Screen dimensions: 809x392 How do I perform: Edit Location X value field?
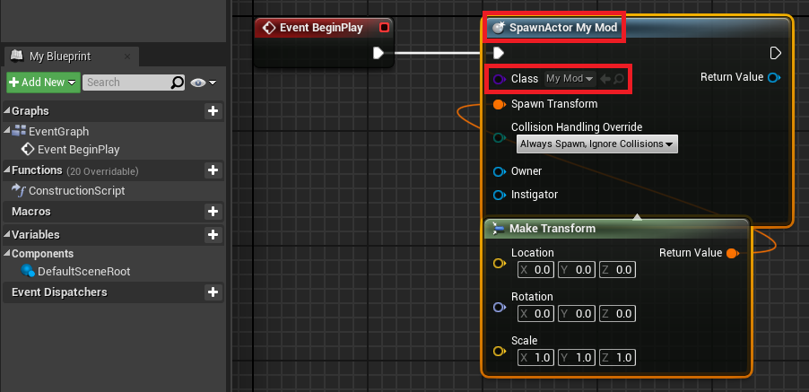535,270
